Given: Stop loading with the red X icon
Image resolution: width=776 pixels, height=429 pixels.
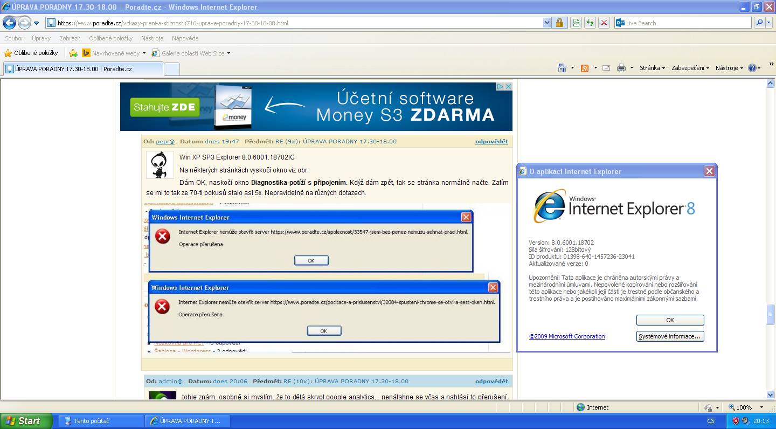Looking at the screenshot, I should click(604, 23).
